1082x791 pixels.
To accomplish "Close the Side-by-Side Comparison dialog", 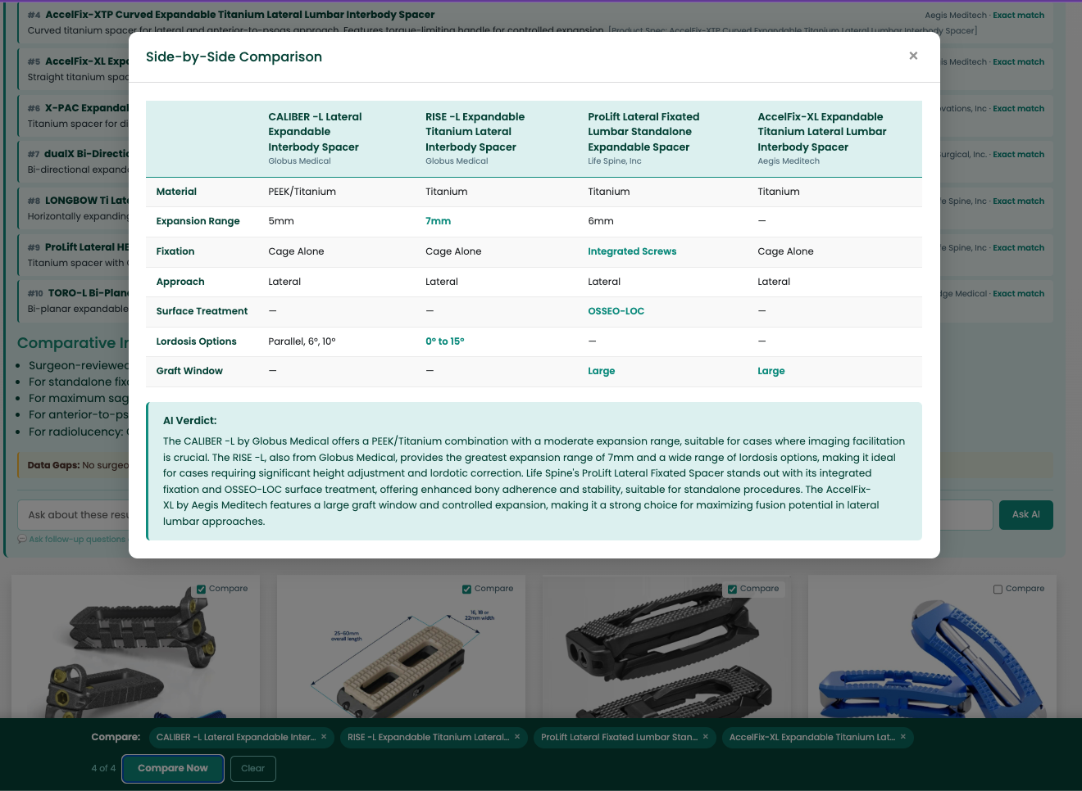I will [913, 56].
